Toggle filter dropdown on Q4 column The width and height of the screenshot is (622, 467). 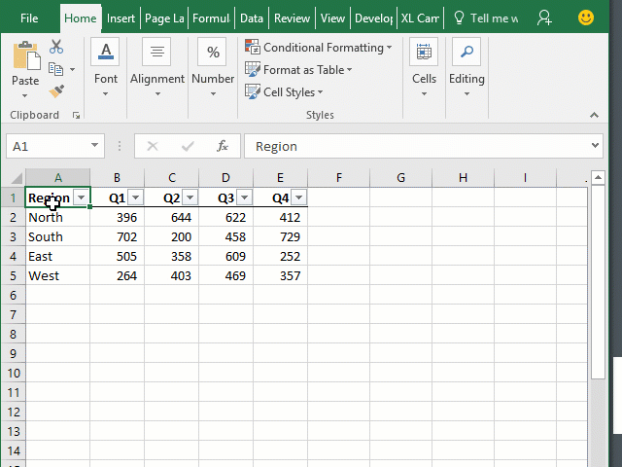[x=298, y=198]
